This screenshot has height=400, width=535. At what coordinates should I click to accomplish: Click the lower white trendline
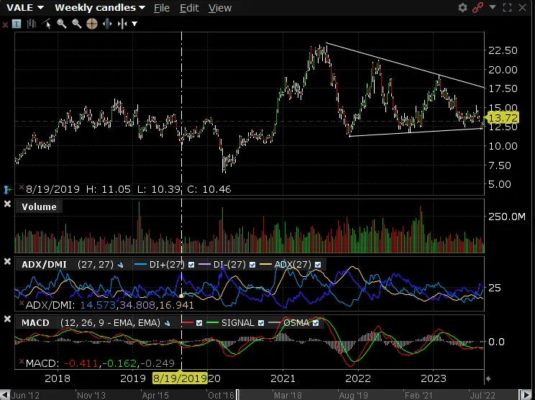(416, 132)
